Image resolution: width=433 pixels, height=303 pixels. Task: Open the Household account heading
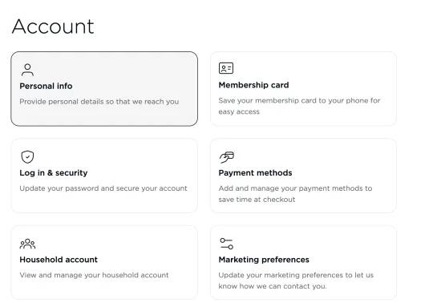pos(59,260)
